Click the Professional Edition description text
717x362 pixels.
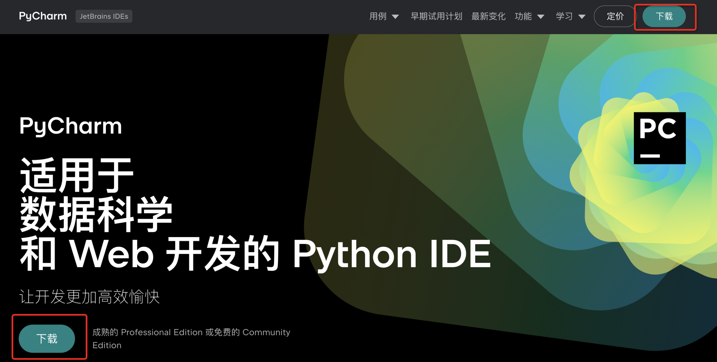click(x=191, y=338)
